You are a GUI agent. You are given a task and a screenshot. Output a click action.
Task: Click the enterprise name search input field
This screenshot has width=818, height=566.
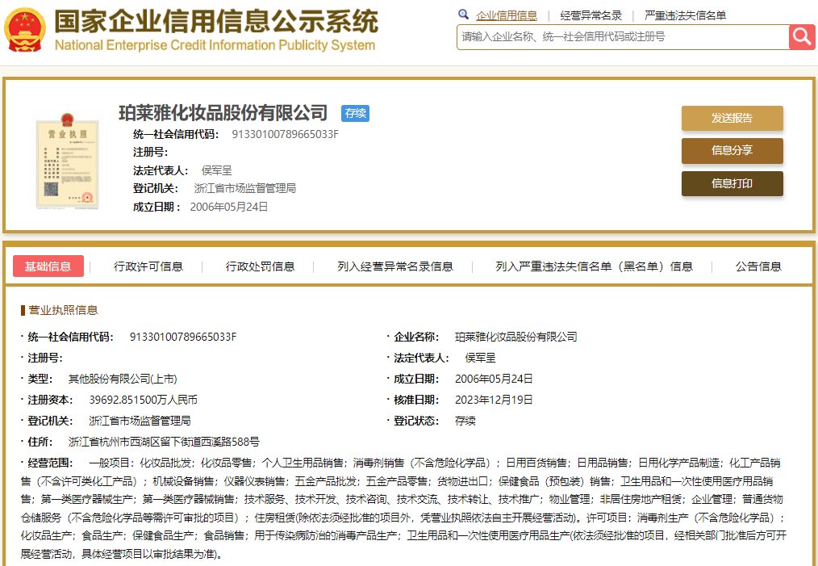(623, 37)
